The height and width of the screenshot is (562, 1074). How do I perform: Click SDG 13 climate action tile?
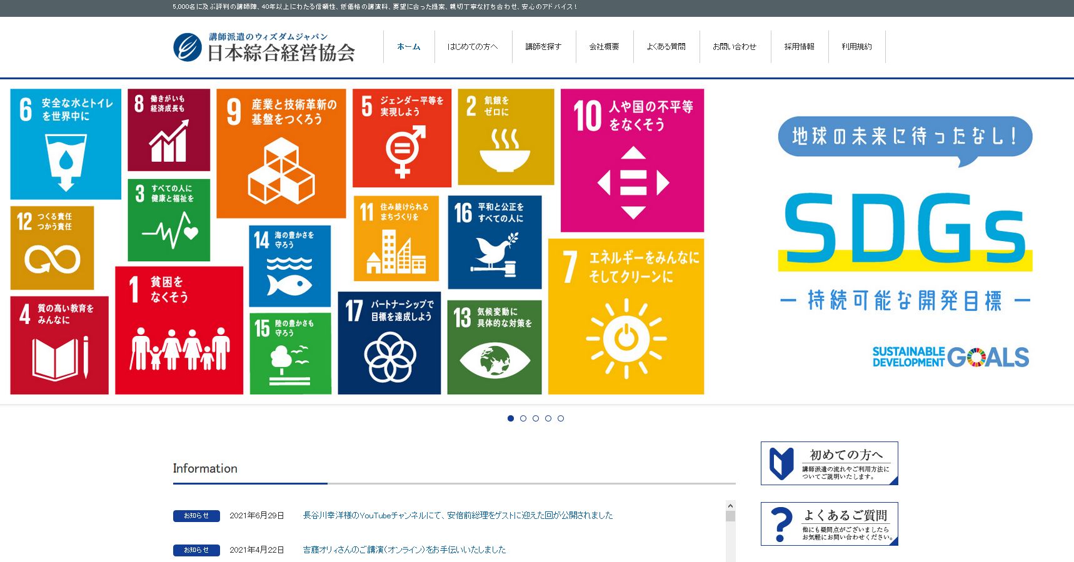[x=494, y=347]
